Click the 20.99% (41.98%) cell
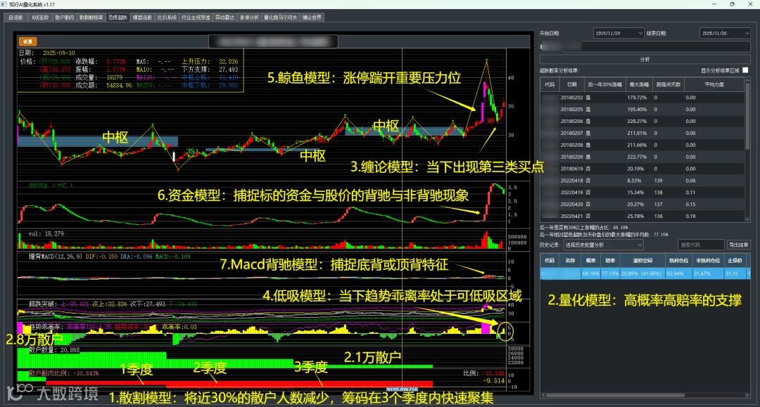Viewport: 760px width, 407px height. point(641,273)
